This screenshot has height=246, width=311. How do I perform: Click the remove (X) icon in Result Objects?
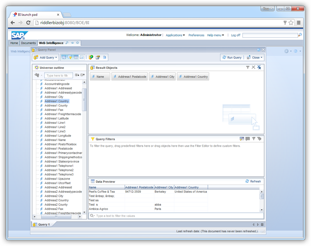[253, 68]
